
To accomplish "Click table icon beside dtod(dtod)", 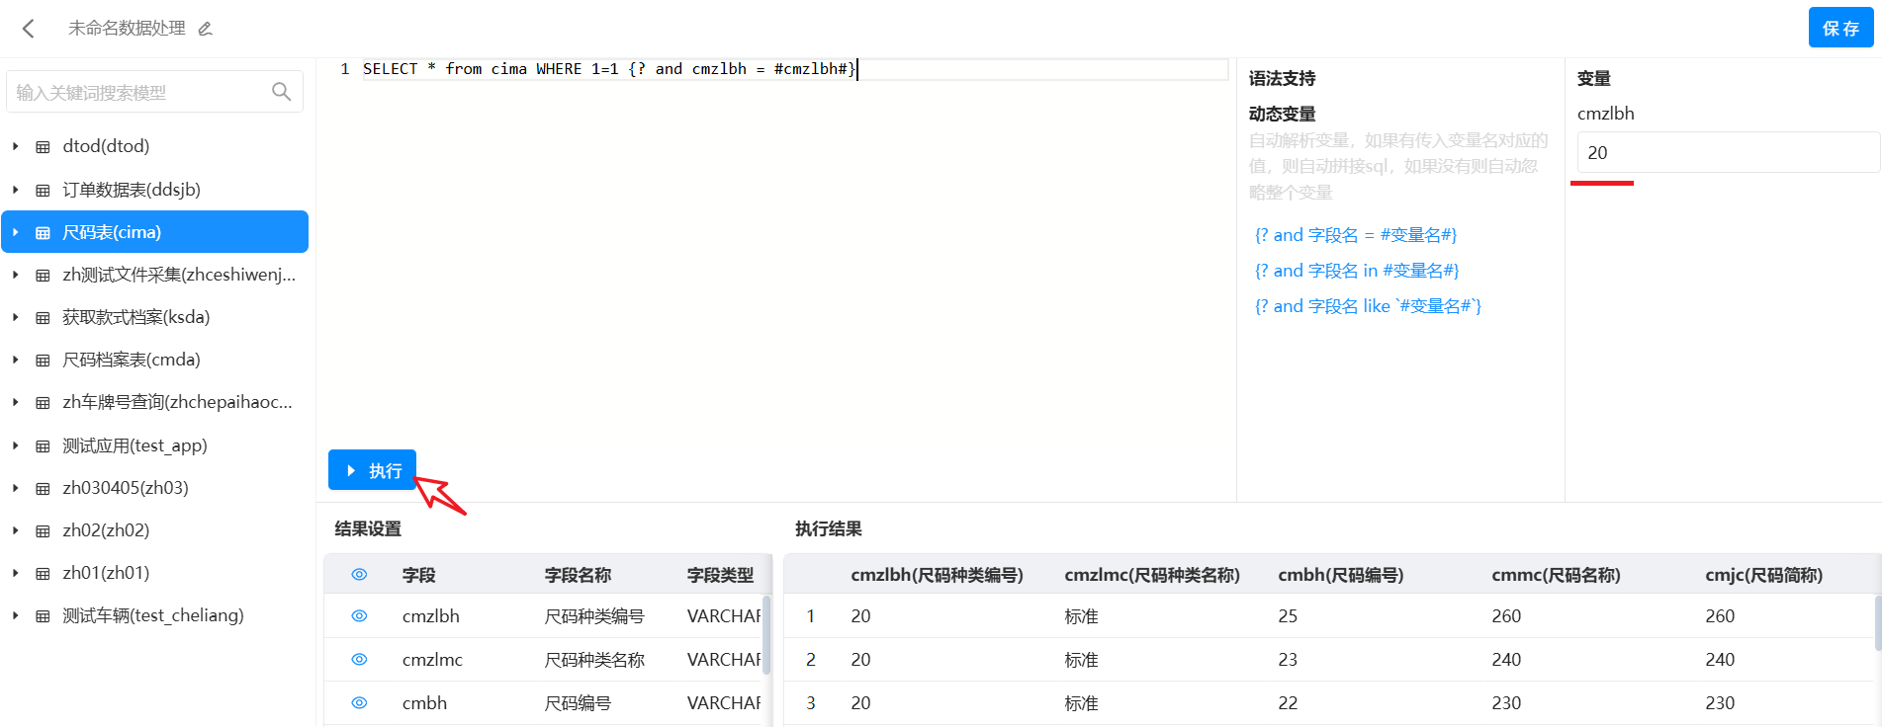I will pyautogui.click(x=43, y=147).
